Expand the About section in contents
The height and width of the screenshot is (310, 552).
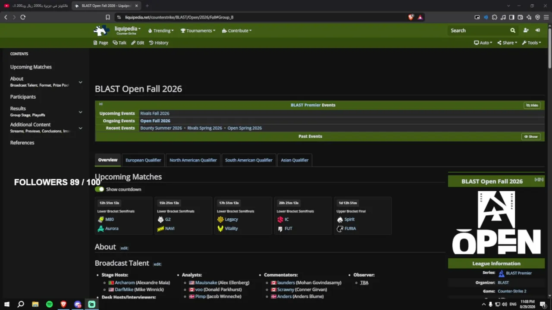point(80,82)
